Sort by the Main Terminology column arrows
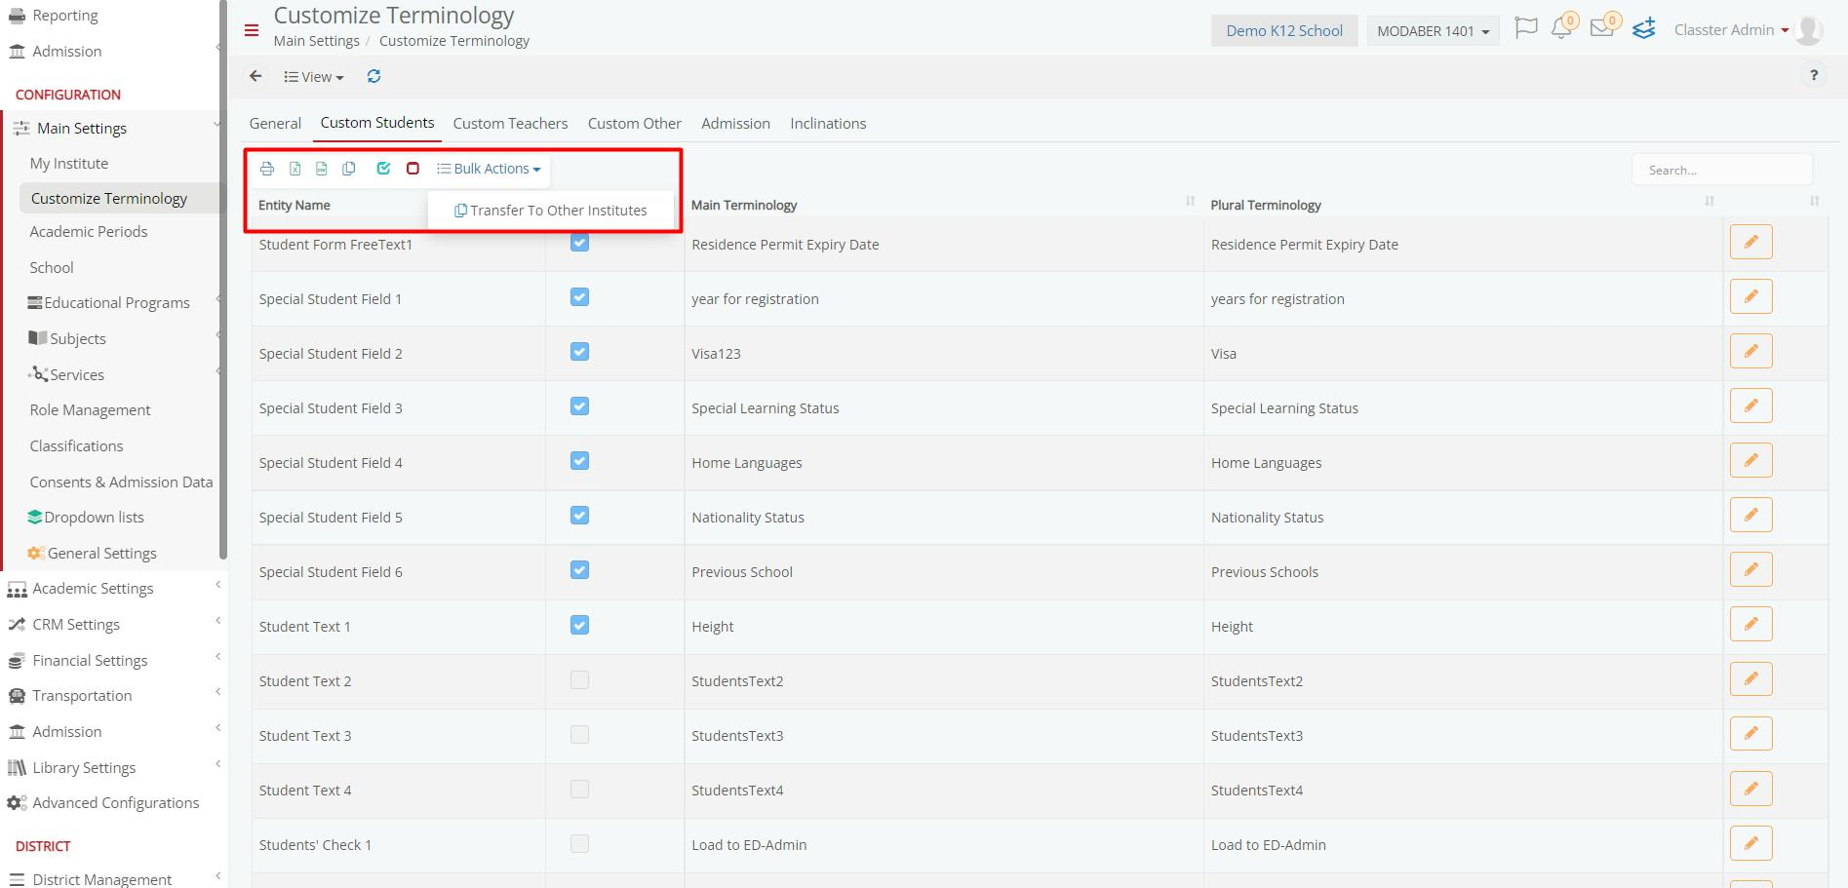This screenshot has width=1848, height=888. 1190,202
